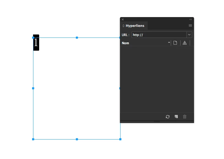The width and height of the screenshot is (224, 159).
Task: Select the left-middle frame handle
Action: (x=33, y=88)
